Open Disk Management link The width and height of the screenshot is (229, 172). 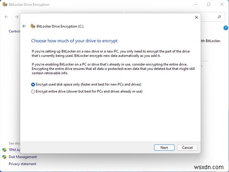22,157
